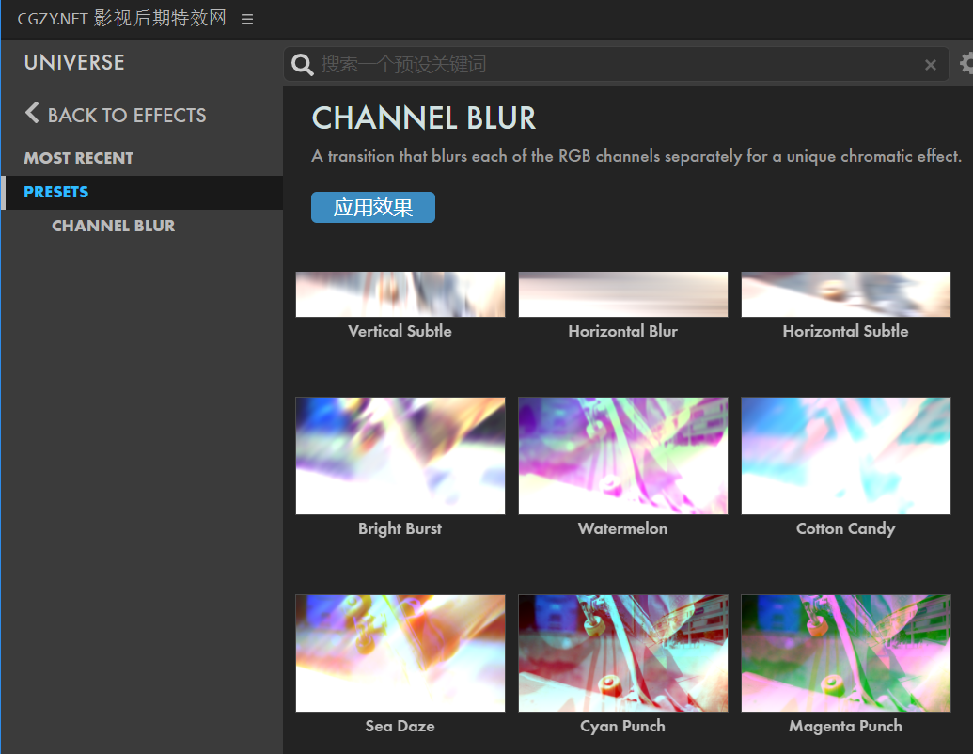
Task: Open the panel hamburger menu
Action: pos(247,19)
